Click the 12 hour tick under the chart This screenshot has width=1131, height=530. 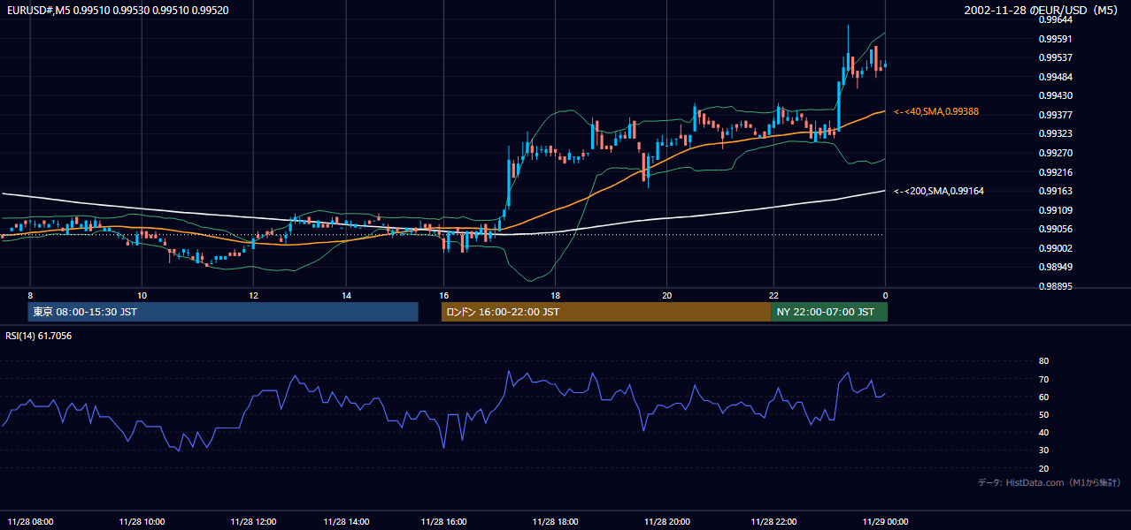tap(253, 295)
